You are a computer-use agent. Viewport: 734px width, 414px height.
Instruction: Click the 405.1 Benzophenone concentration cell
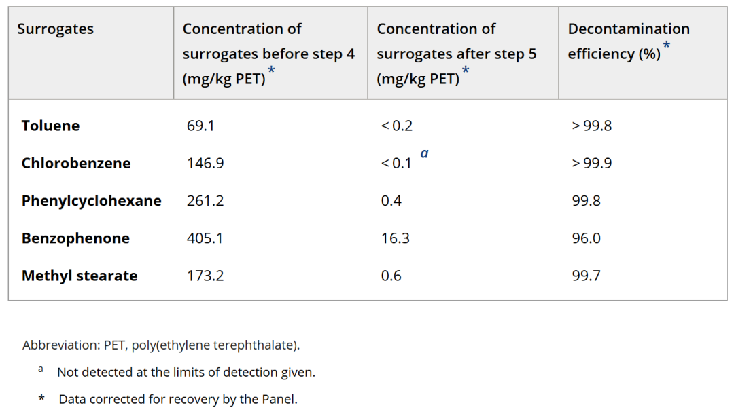pyautogui.click(x=205, y=238)
